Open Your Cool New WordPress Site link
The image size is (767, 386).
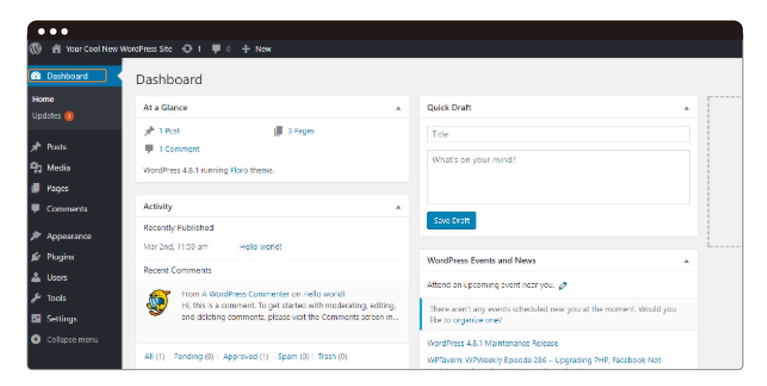coord(119,49)
